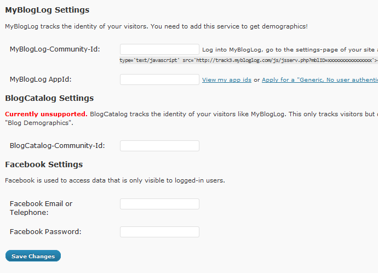
Task: Click the 'Log into MyBlogLog, go to' instruction text
Action: (290, 50)
